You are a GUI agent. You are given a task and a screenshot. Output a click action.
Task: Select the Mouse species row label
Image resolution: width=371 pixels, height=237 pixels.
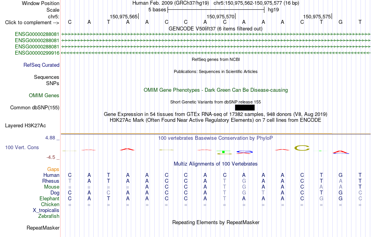52,187
